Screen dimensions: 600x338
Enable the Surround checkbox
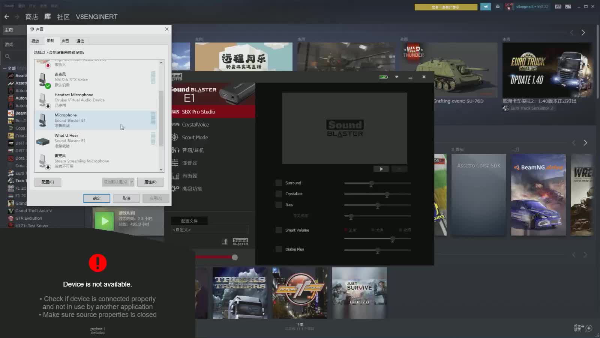[279, 183]
